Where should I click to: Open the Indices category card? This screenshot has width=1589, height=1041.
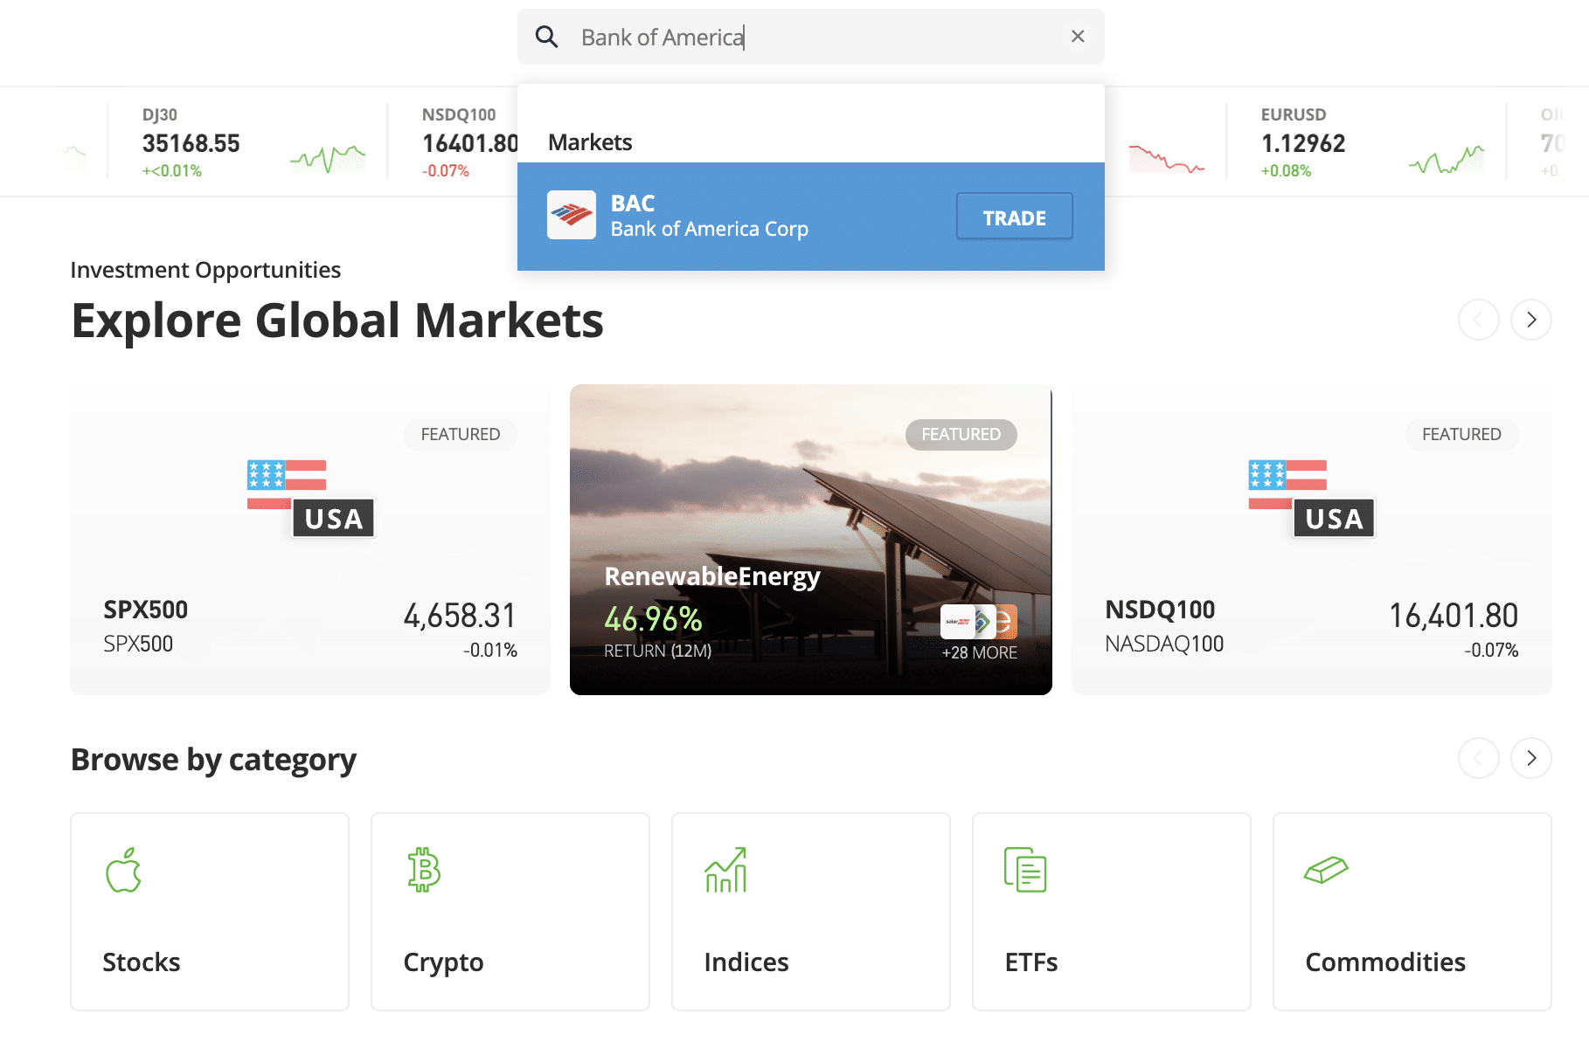tap(811, 912)
